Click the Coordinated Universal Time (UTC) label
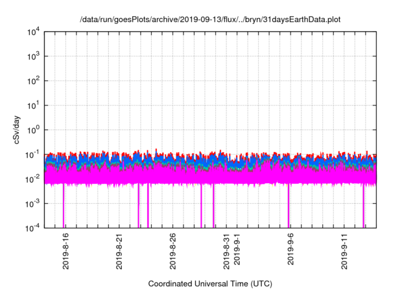 [x=210, y=284]
